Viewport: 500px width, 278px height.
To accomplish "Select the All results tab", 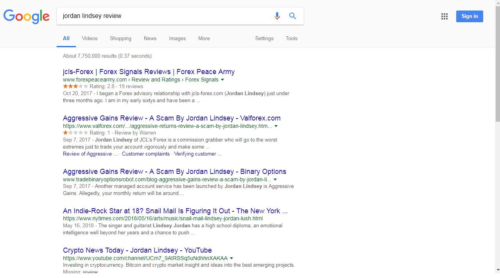I will click(66, 39).
